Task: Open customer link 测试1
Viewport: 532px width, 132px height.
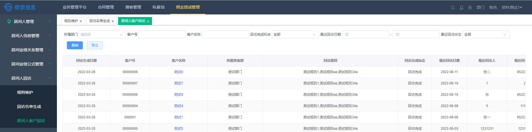Action: tap(178, 117)
